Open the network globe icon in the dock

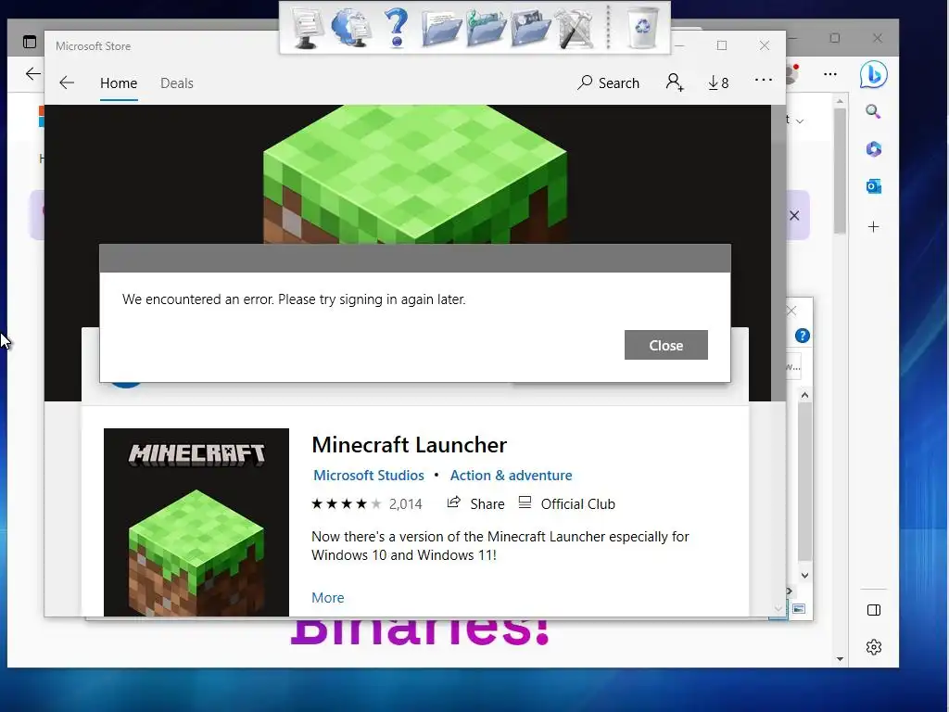(x=351, y=27)
